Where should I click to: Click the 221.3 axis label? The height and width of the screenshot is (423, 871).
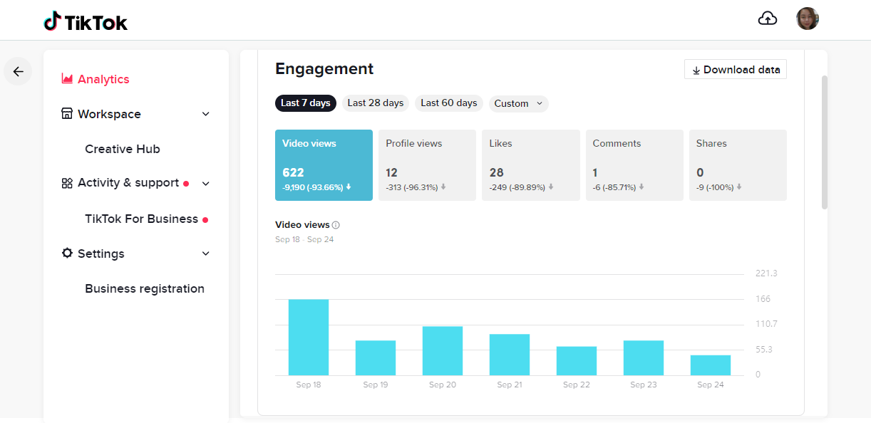pos(766,273)
